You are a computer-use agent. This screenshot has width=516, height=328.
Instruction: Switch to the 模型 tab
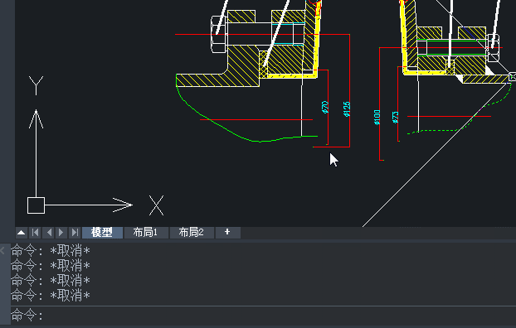pos(102,233)
